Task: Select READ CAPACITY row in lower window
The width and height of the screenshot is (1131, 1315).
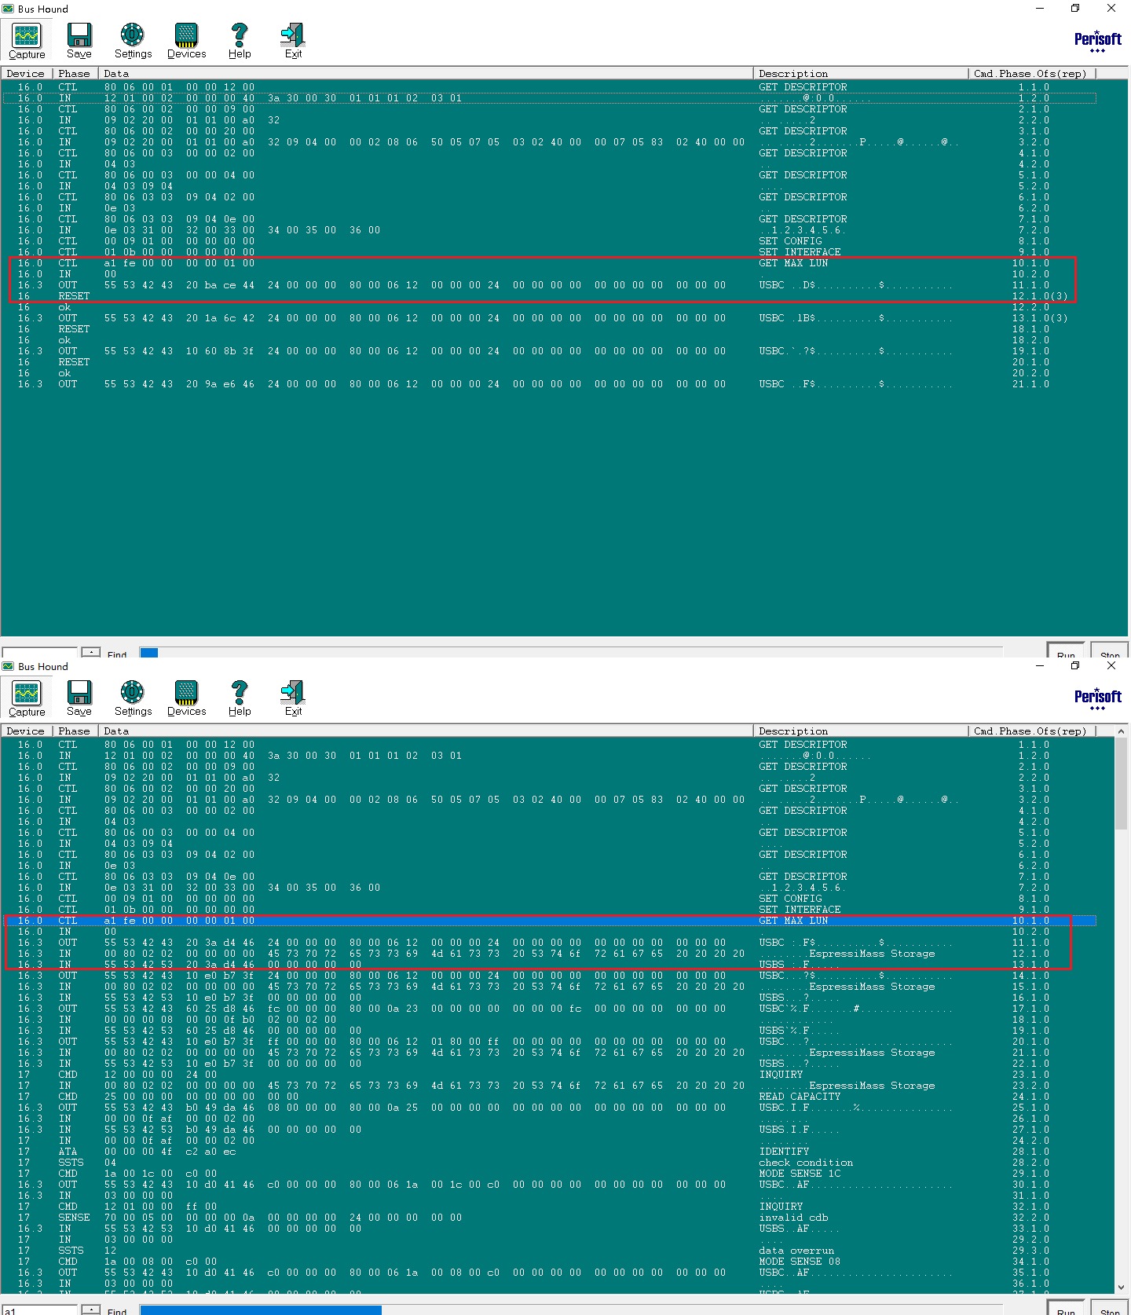Action: click(548, 1097)
